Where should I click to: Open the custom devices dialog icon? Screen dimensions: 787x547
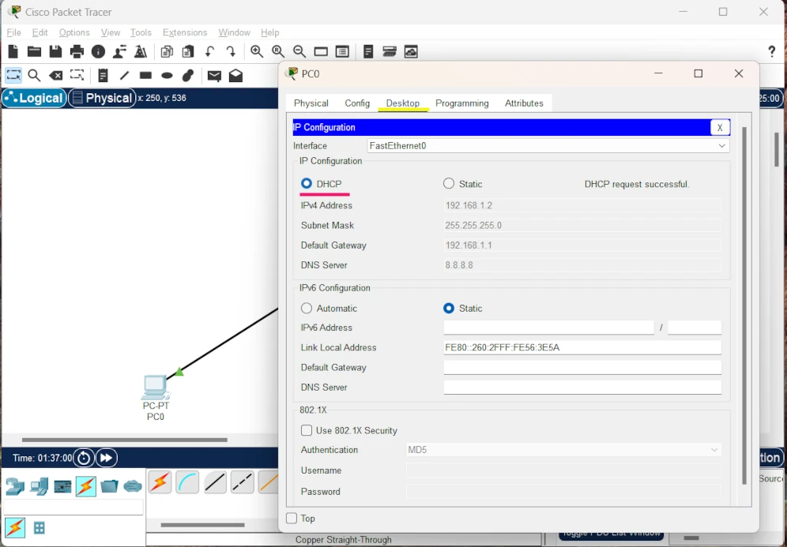point(342,51)
